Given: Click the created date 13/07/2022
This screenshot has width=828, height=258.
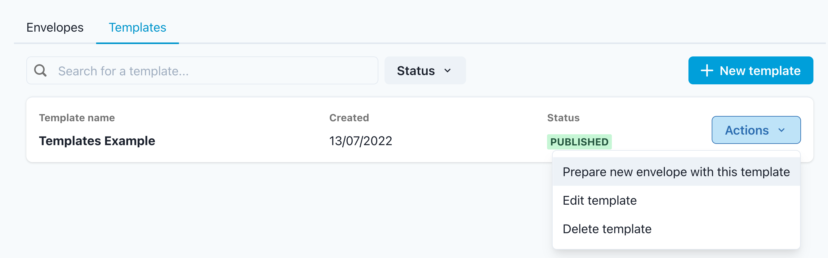Looking at the screenshot, I should click(x=360, y=141).
